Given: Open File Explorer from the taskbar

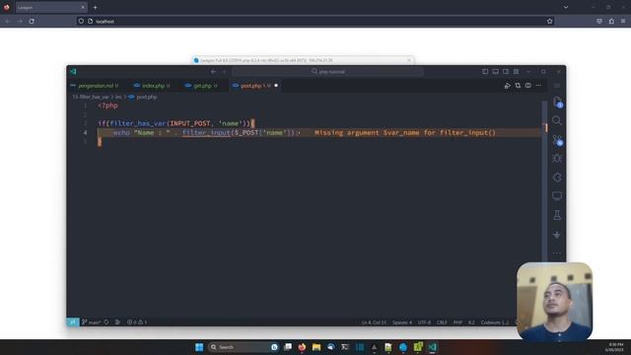Looking at the screenshot, I should click(x=316, y=347).
